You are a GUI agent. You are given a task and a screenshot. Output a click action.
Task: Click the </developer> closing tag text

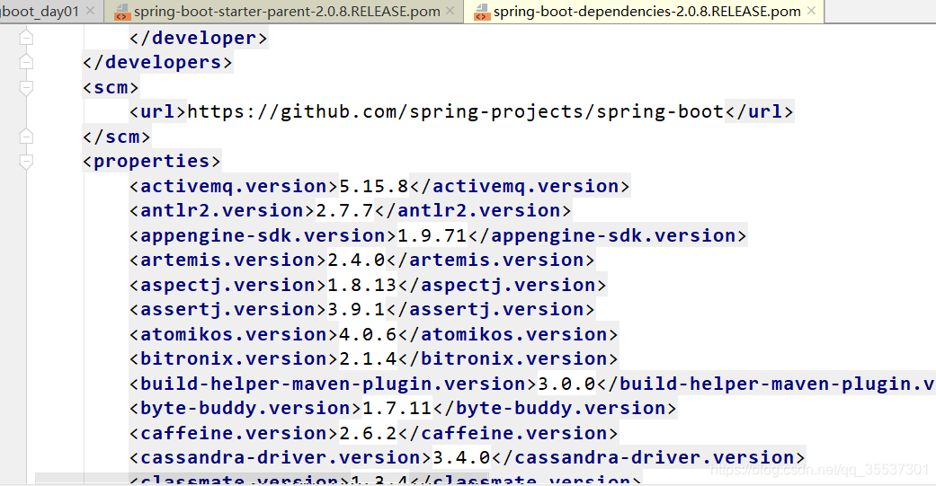(199, 38)
